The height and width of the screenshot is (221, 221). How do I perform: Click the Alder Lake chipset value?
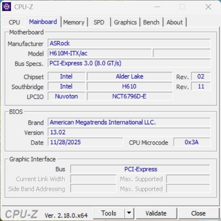click(130, 76)
